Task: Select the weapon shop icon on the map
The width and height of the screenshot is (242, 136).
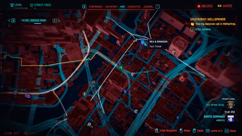Action: [93, 82]
